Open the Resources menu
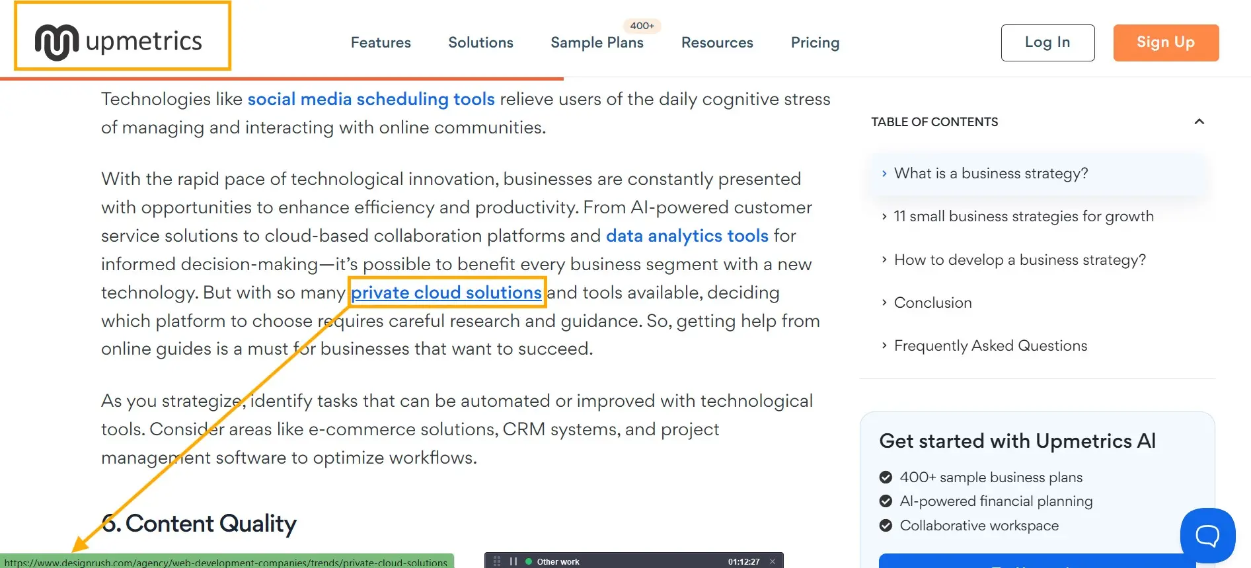Screen dimensions: 1251x568 click(717, 42)
